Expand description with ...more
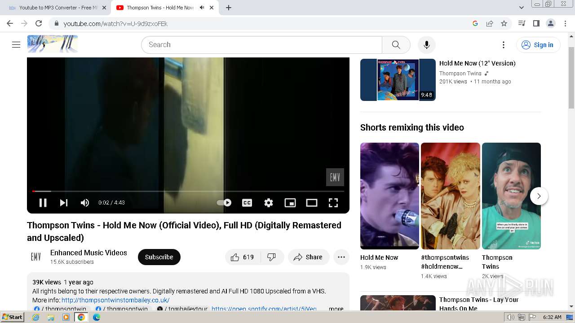575x323 pixels. (336, 309)
